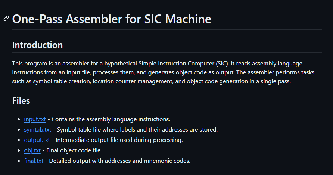Click the Files section heading

[x=21, y=101]
